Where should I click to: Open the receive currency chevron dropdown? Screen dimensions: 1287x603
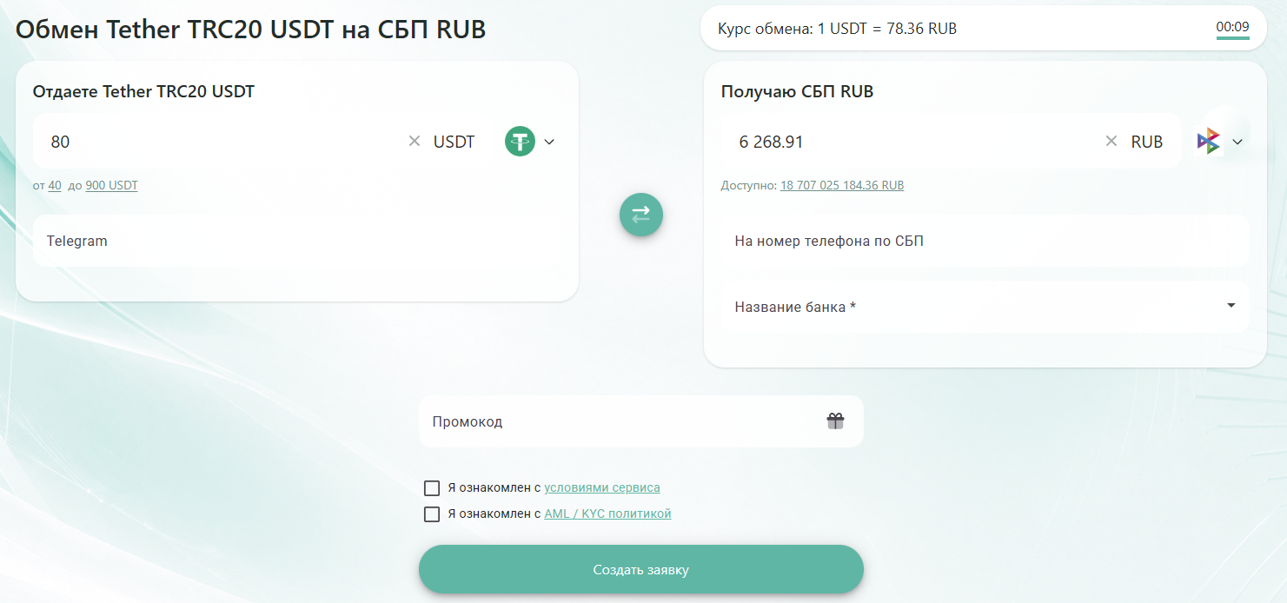coord(1237,142)
